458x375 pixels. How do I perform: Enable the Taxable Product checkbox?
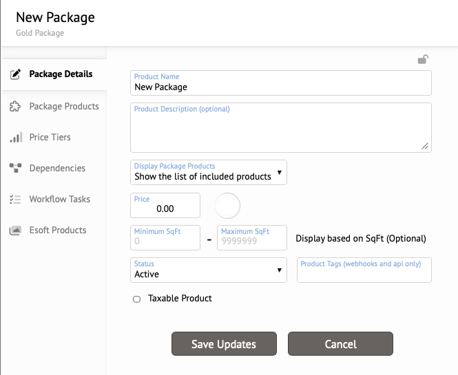136,299
